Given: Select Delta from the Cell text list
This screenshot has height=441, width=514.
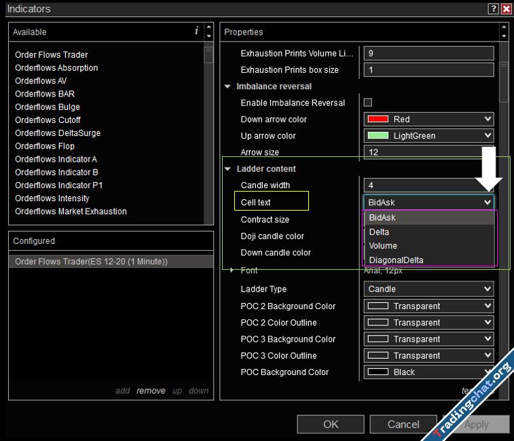Looking at the screenshot, I should point(379,232).
